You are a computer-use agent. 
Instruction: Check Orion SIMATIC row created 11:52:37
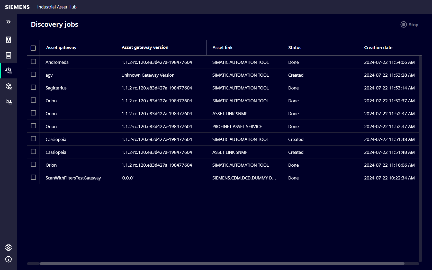[x=33, y=100]
